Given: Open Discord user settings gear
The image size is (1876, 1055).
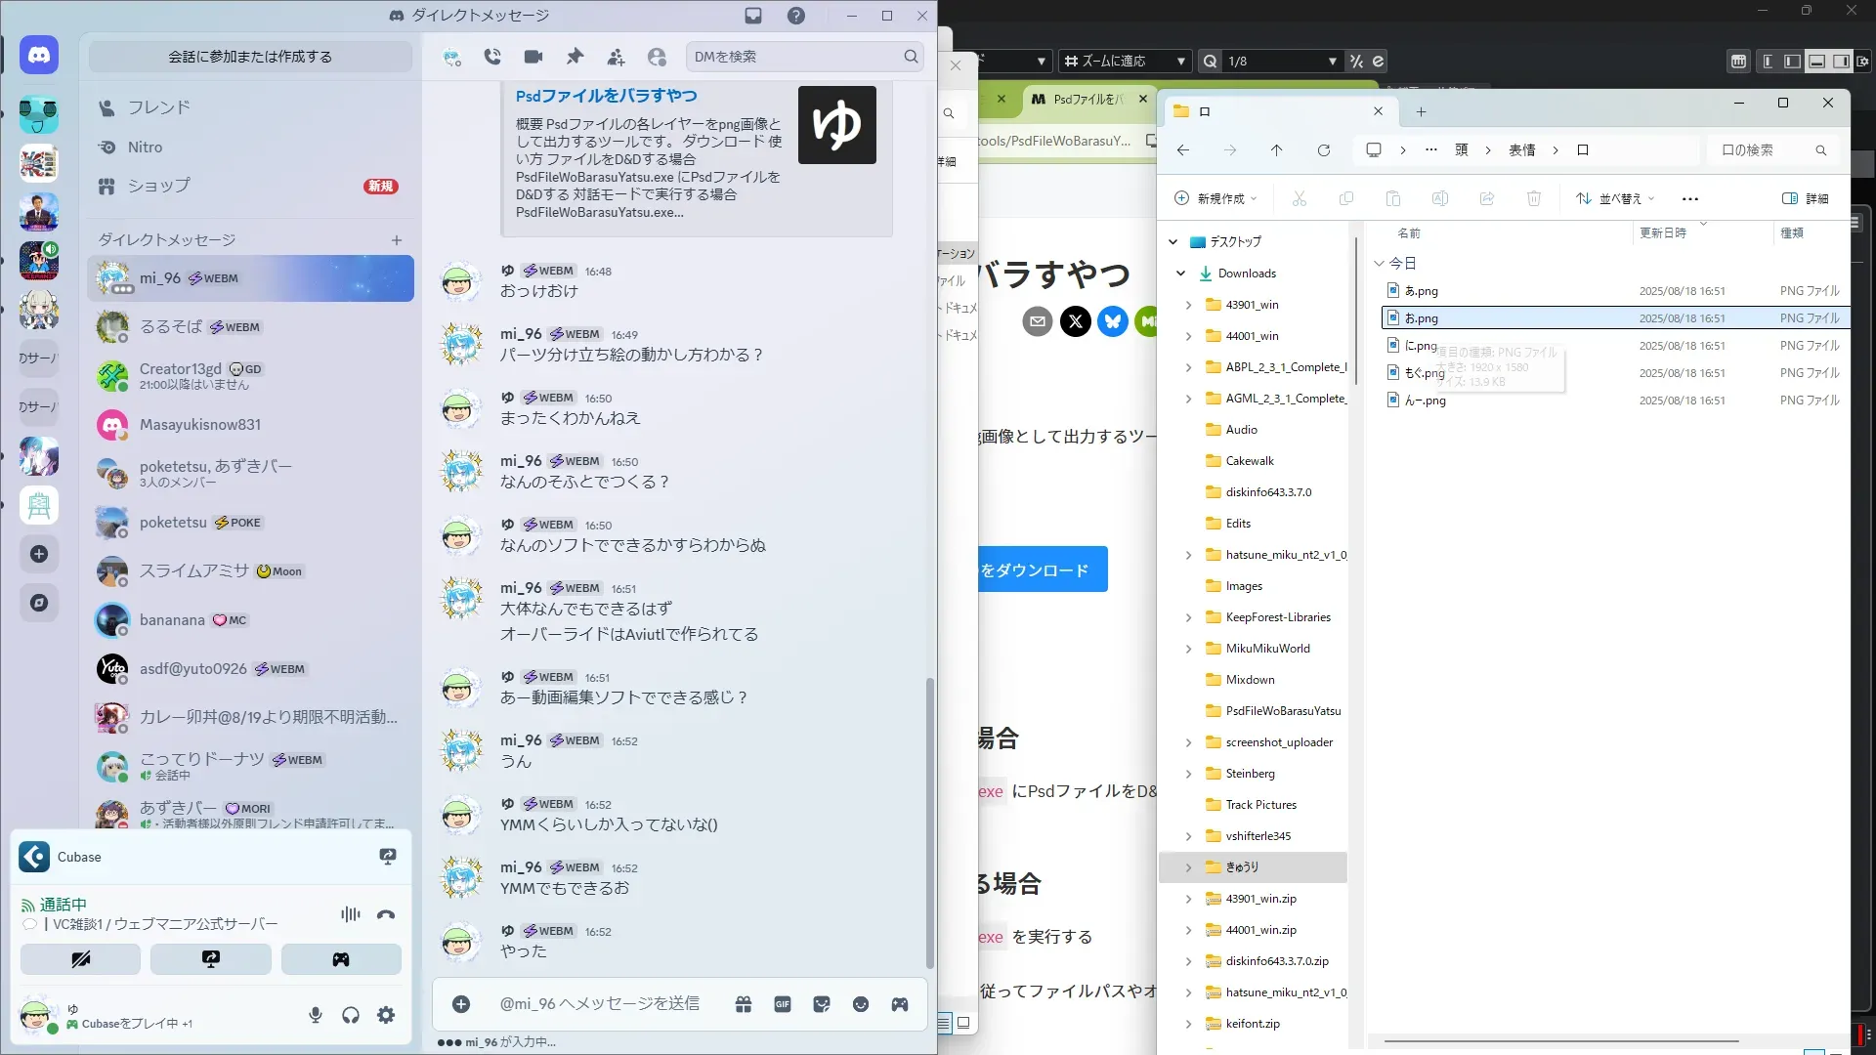Looking at the screenshot, I should click(386, 1015).
